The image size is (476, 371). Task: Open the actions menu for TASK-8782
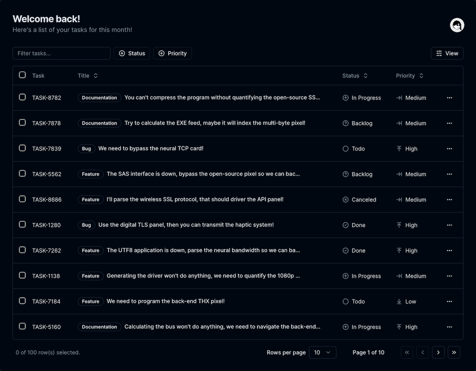click(449, 98)
